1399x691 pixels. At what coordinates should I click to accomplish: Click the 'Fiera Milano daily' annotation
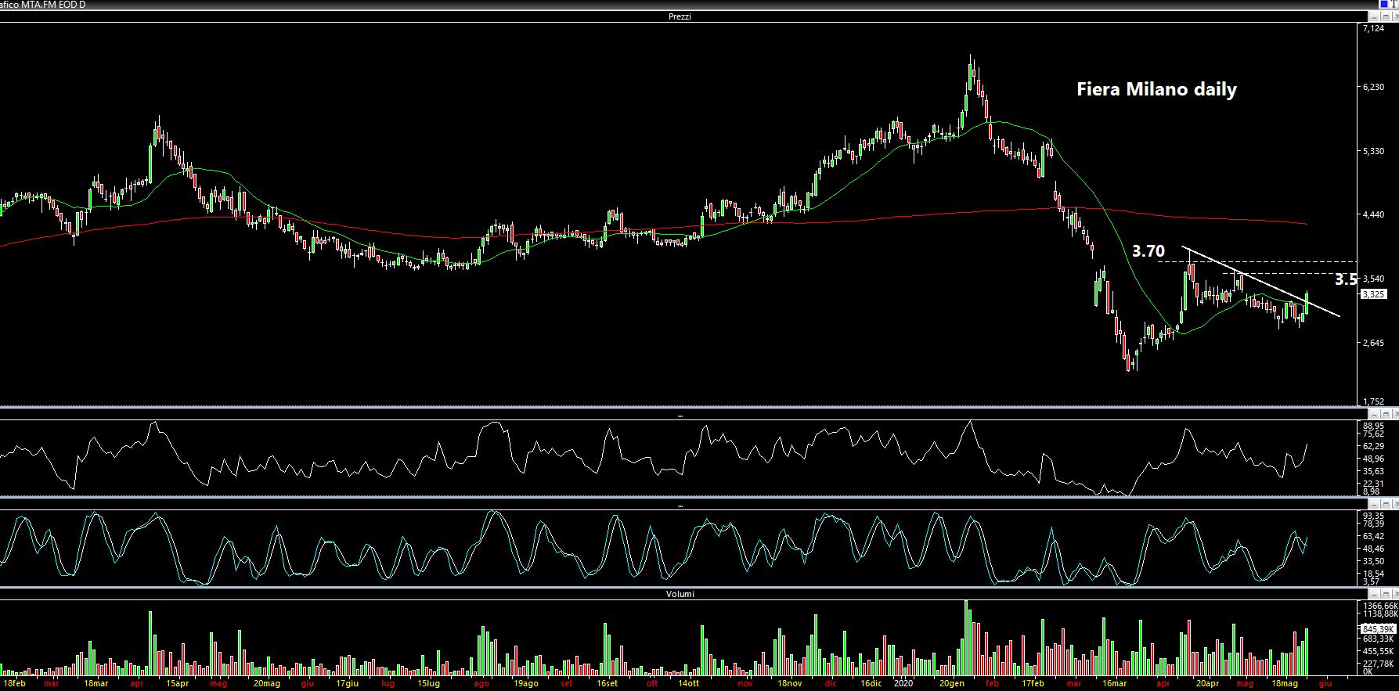[x=1156, y=89]
